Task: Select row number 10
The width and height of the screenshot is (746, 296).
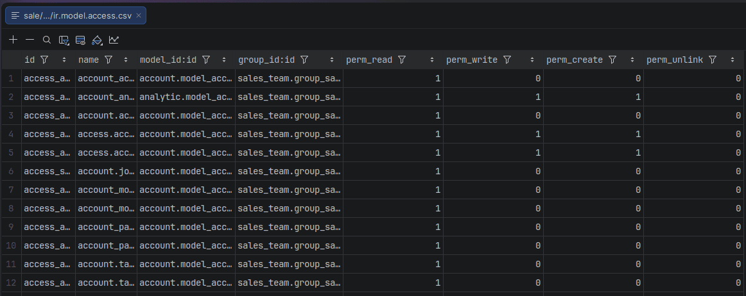Action: pyautogui.click(x=11, y=245)
